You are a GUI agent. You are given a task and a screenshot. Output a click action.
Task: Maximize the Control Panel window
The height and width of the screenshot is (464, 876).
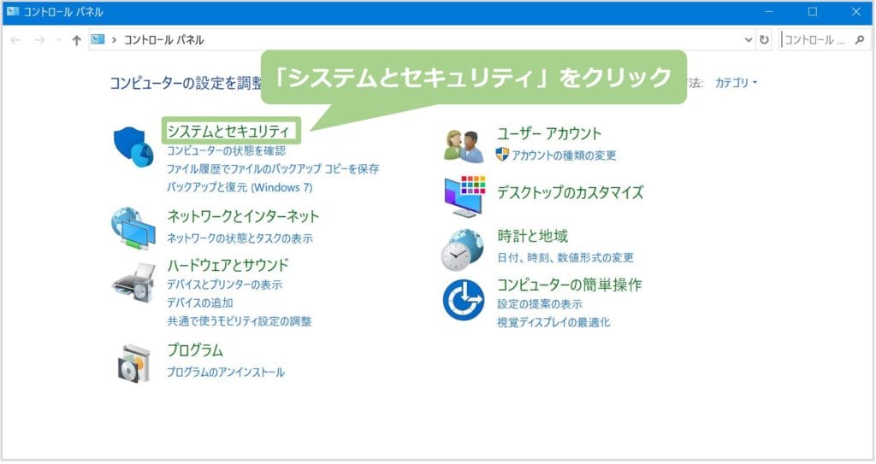(813, 12)
